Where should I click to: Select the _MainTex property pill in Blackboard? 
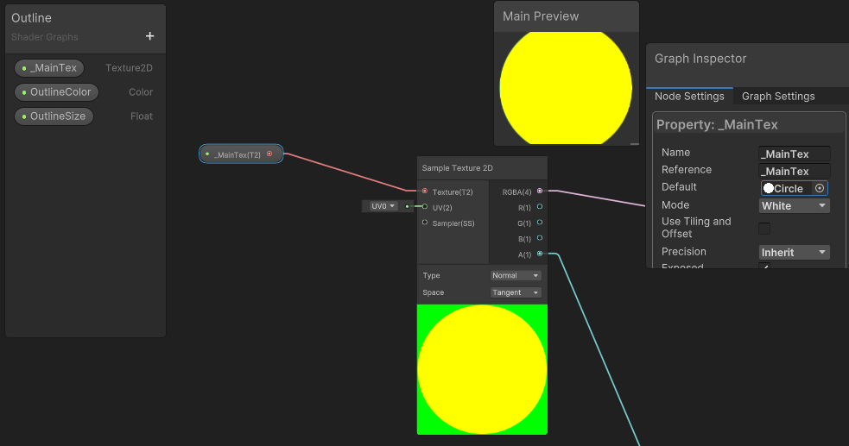[49, 68]
